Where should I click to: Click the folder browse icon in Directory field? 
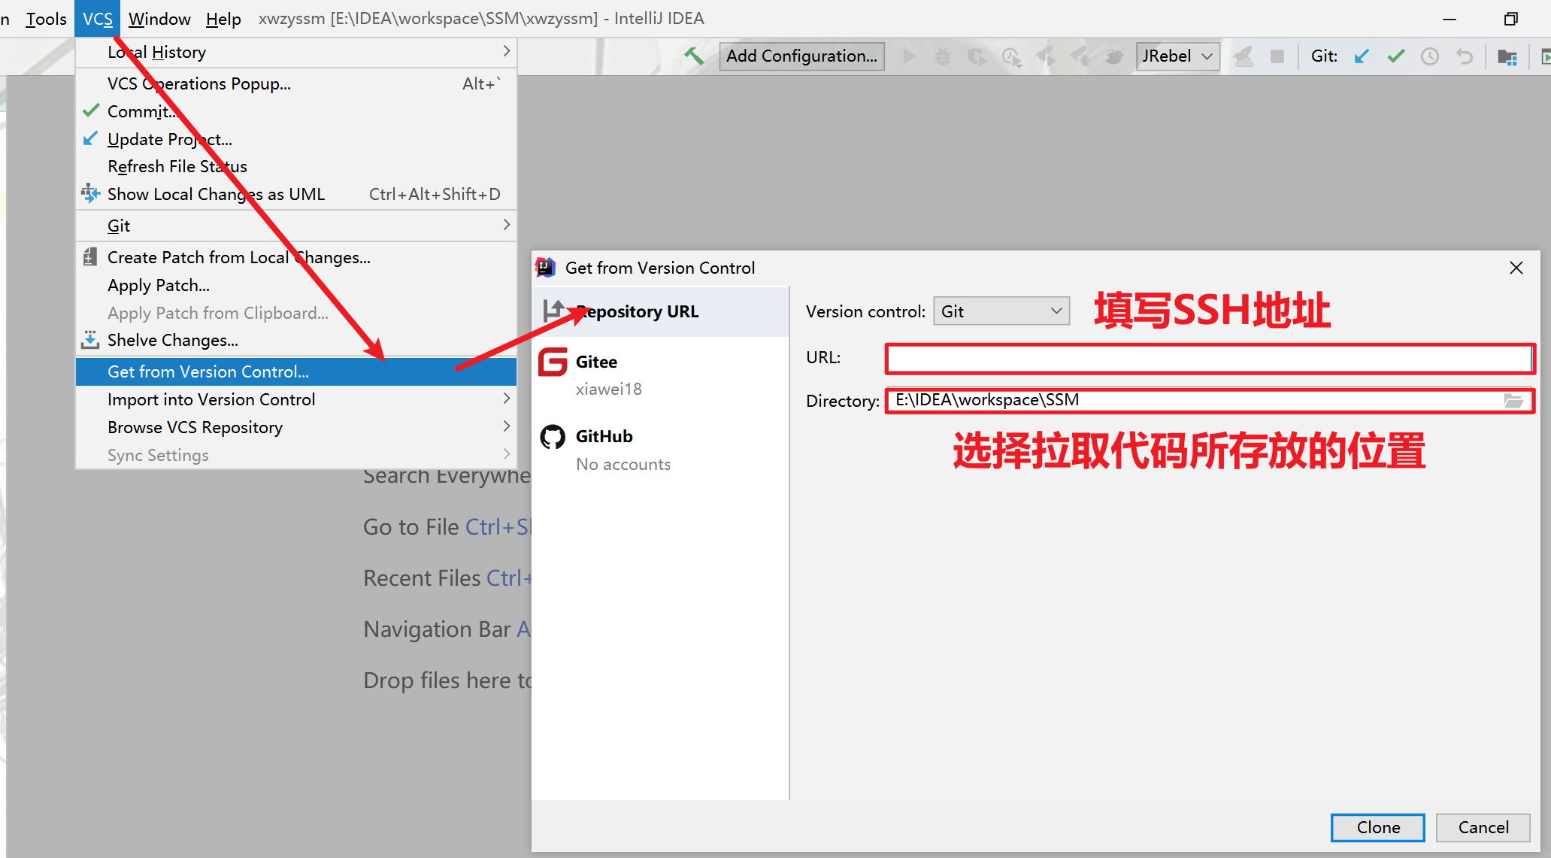click(1513, 401)
